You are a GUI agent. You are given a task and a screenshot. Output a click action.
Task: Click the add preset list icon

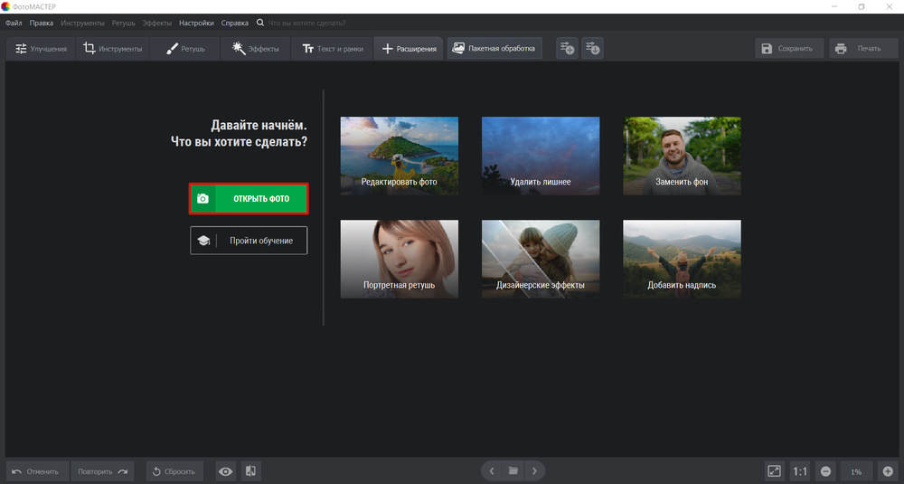pyautogui.click(x=567, y=49)
